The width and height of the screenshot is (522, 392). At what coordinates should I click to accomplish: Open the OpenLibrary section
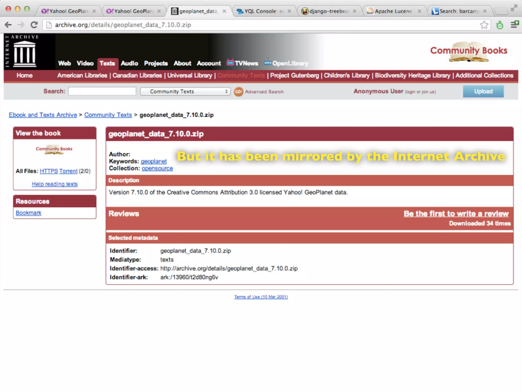coord(286,63)
